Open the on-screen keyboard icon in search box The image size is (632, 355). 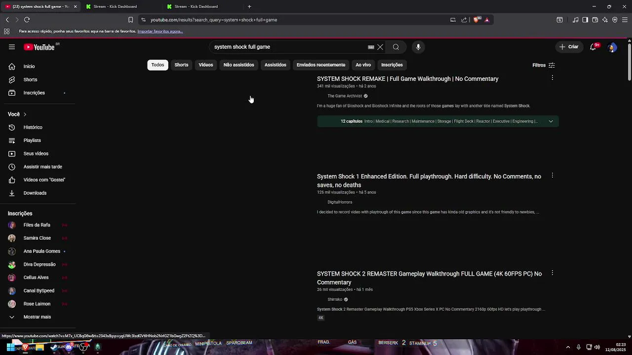click(x=371, y=47)
